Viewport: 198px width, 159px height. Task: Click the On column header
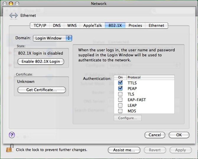pos(120,77)
